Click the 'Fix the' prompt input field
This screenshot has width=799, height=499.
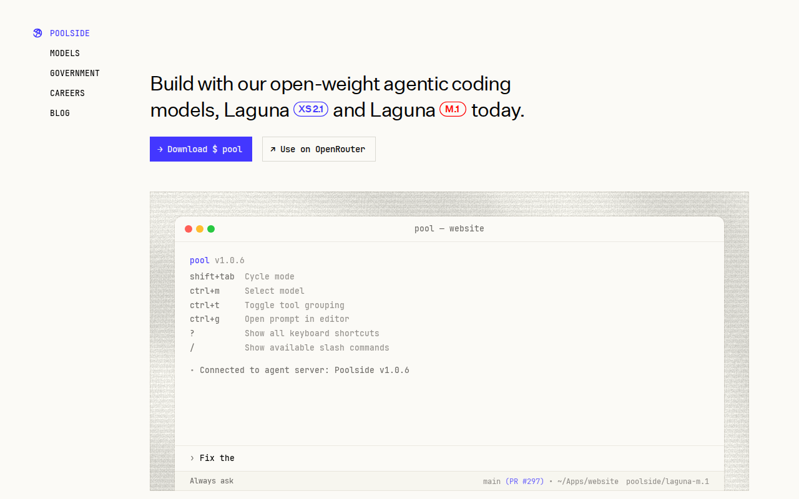pos(449,458)
